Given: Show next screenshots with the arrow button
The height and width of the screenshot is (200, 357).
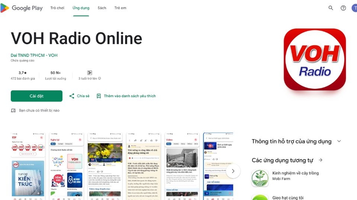Looking at the screenshot, I should (x=233, y=171).
